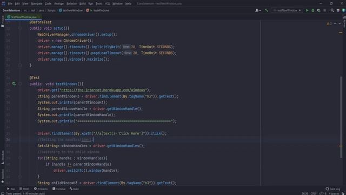Image resolution: width=346 pixels, height=195 pixels.
Task: Click the @Test annotation text
Action: click(x=35, y=77)
